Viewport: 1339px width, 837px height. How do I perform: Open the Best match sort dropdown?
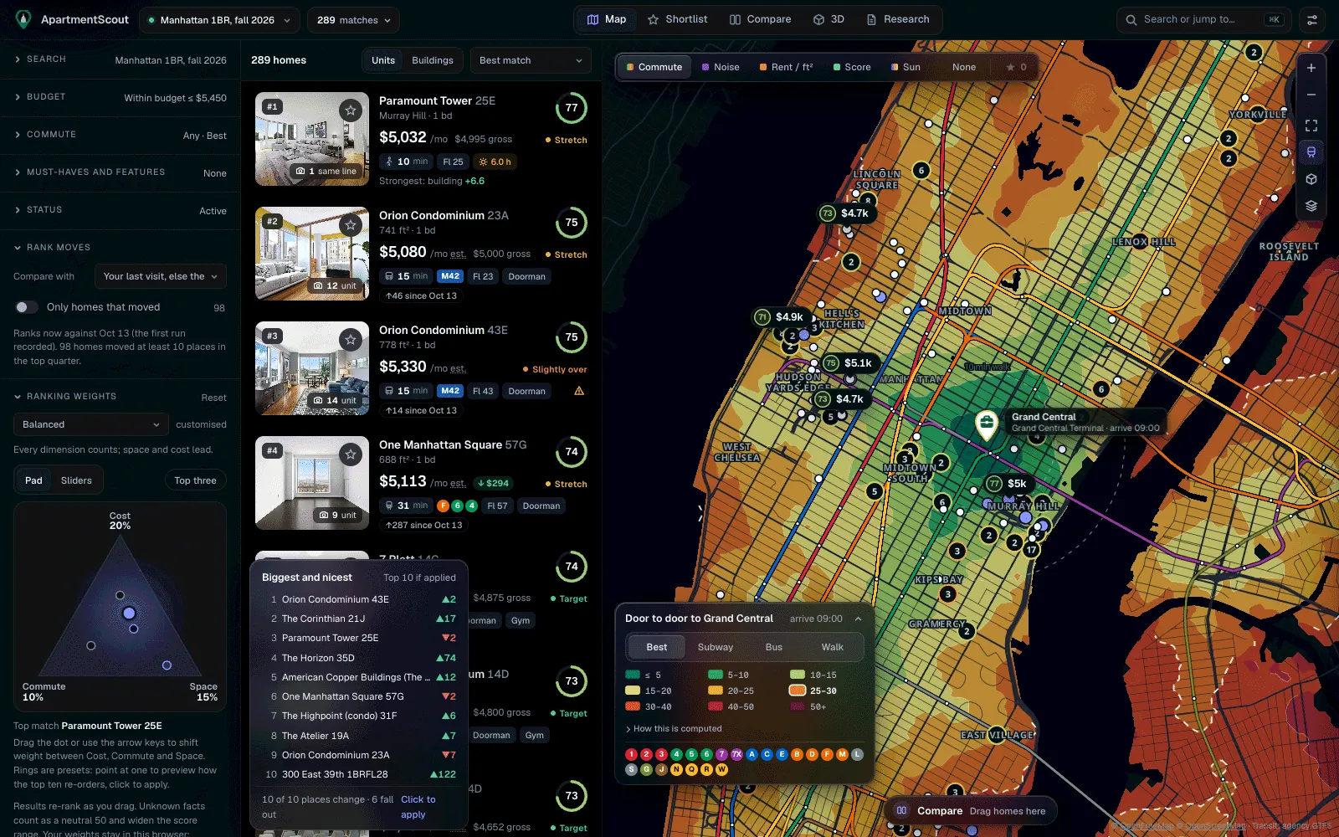click(531, 60)
